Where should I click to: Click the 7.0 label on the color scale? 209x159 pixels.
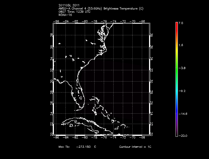[180, 23]
